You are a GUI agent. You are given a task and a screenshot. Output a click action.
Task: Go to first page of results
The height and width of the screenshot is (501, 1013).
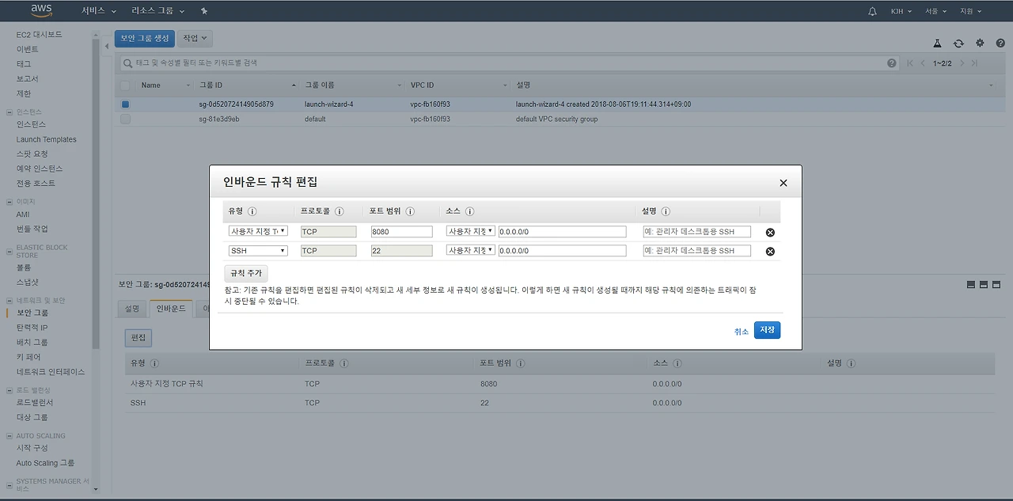(x=910, y=63)
